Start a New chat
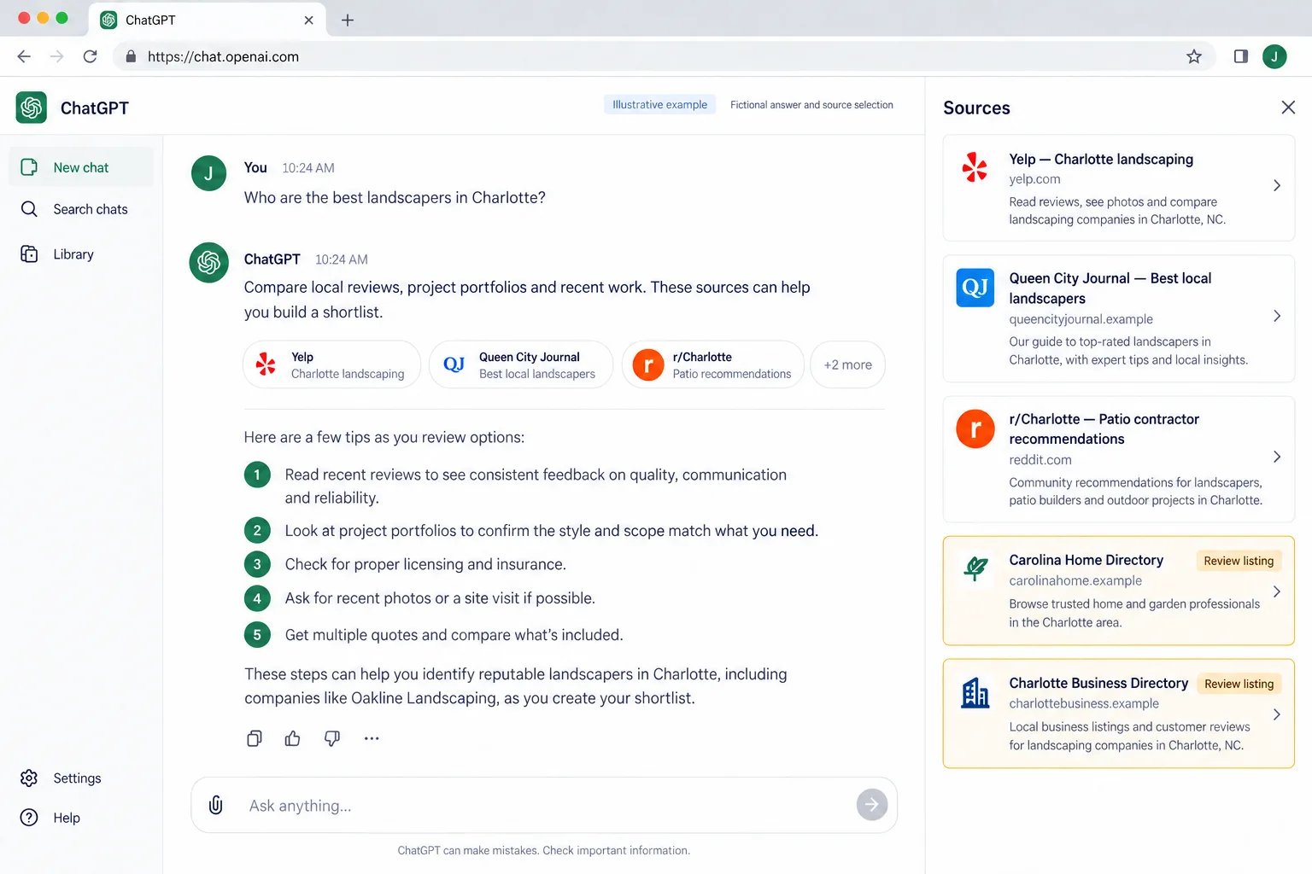This screenshot has height=874, width=1312. click(81, 167)
